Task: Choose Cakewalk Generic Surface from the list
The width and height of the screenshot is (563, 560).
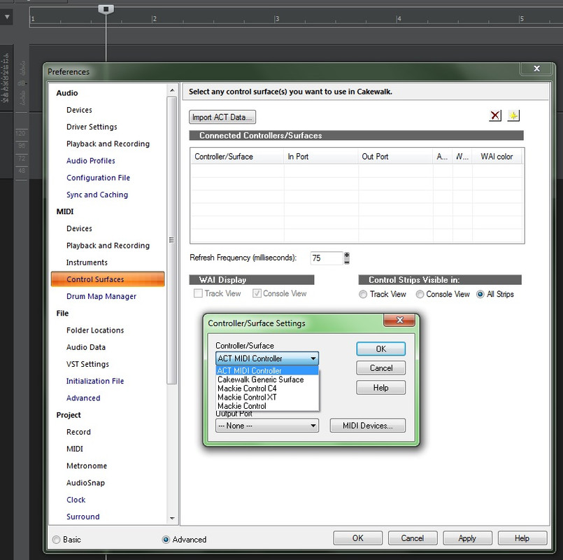Action: tap(267, 379)
